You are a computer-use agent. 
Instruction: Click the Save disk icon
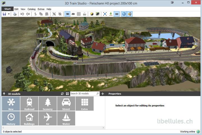(4, 14)
